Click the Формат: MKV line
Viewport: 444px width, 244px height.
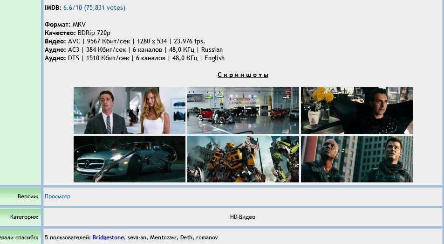65,24
